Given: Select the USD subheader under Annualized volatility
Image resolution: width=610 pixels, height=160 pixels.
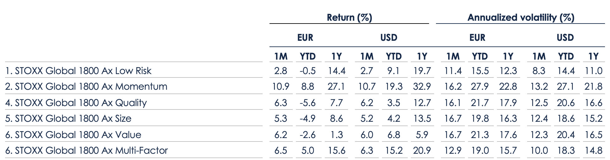Looking at the screenshot, I should coord(565,38).
